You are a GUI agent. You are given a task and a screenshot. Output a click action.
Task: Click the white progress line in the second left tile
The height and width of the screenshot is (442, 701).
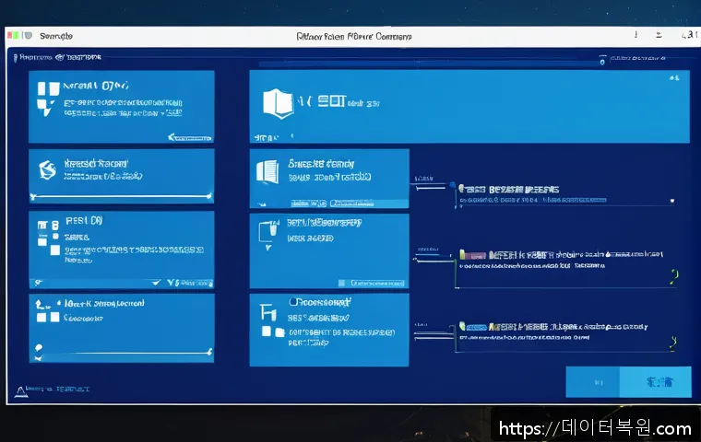coord(121,196)
